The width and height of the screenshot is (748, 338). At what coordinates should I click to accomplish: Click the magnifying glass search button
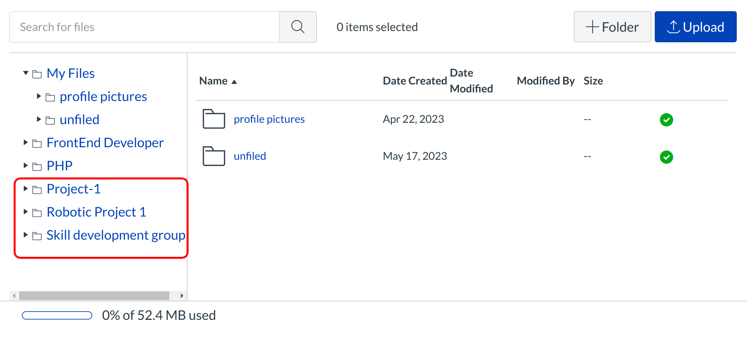click(298, 27)
